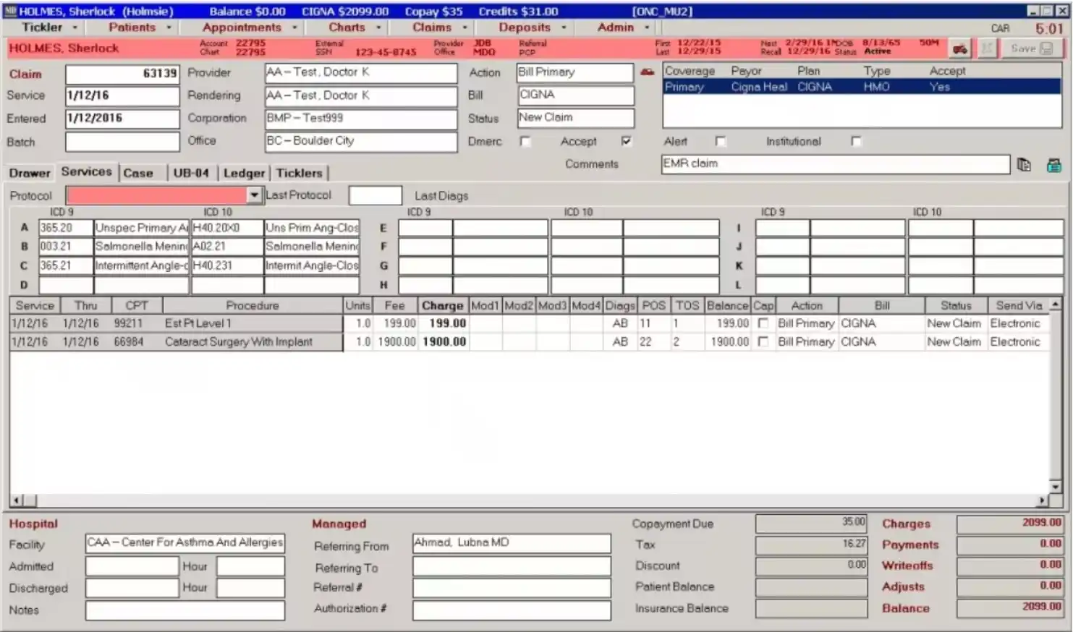
Task: Click the greyed scissors icon near Save
Action: point(987,48)
